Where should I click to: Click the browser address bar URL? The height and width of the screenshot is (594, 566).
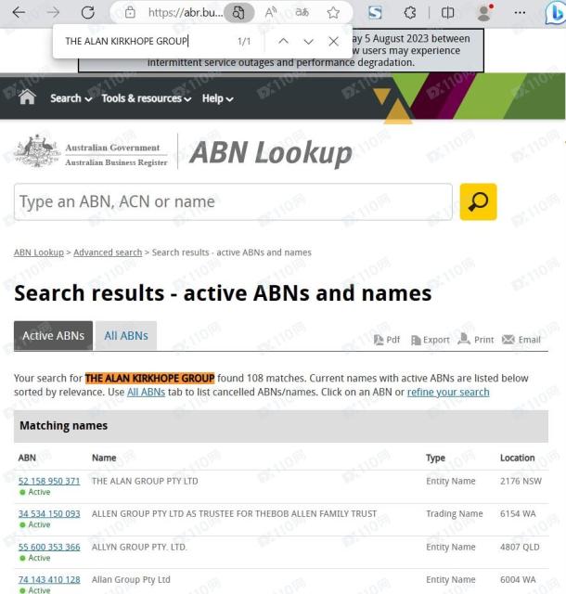pos(186,13)
